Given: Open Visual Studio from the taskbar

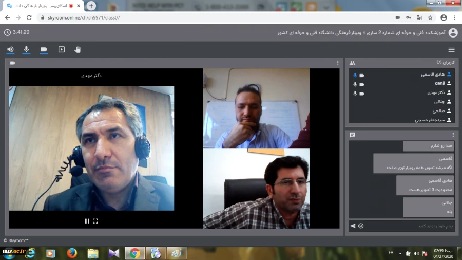Looking at the screenshot, I should tap(114, 253).
